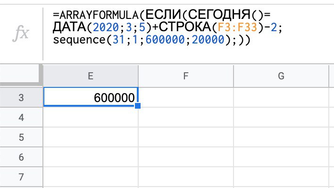Click cell E3 containing 600000
This screenshot has width=334, height=188.
click(91, 97)
